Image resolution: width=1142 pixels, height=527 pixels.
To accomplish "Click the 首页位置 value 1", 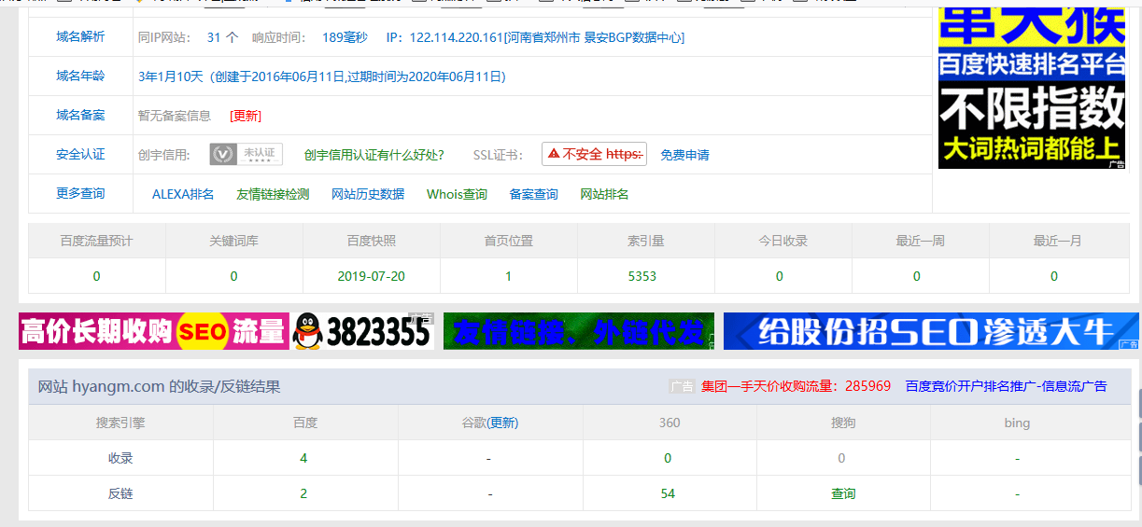I will (509, 276).
